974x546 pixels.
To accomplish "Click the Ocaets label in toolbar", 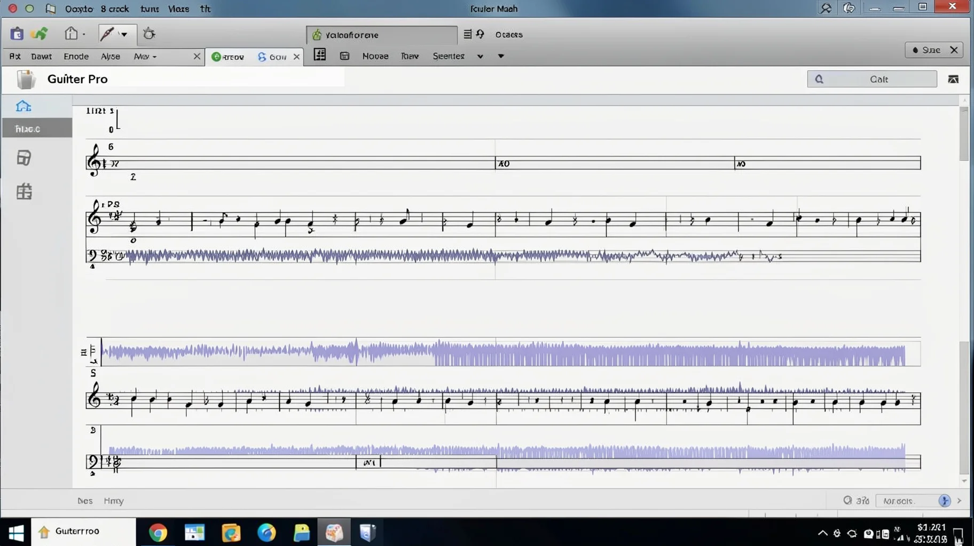I will 509,35.
